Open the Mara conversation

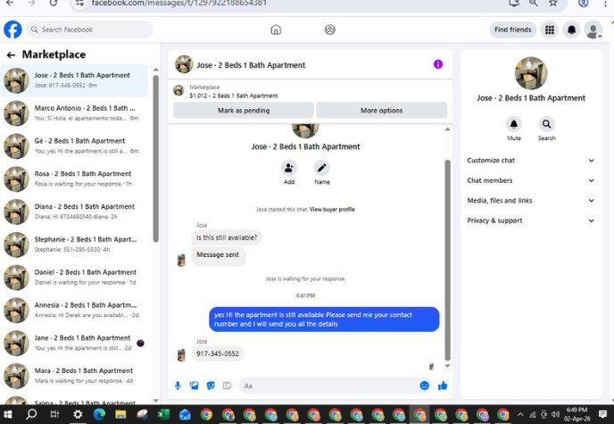(x=74, y=376)
